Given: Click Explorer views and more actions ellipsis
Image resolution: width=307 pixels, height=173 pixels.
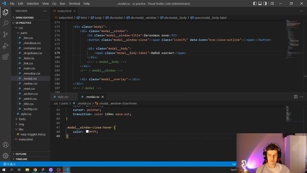Looking at the screenshot, I should (x=45, y=11).
